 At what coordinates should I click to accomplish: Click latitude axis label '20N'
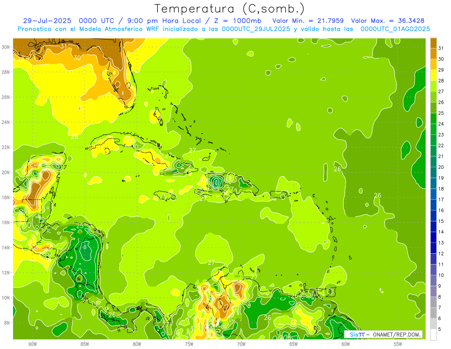pyautogui.click(x=6, y=172)
